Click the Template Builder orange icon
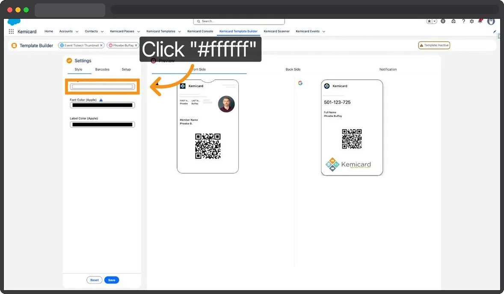Viewport: 504px width, 294px height. point(14,46)
